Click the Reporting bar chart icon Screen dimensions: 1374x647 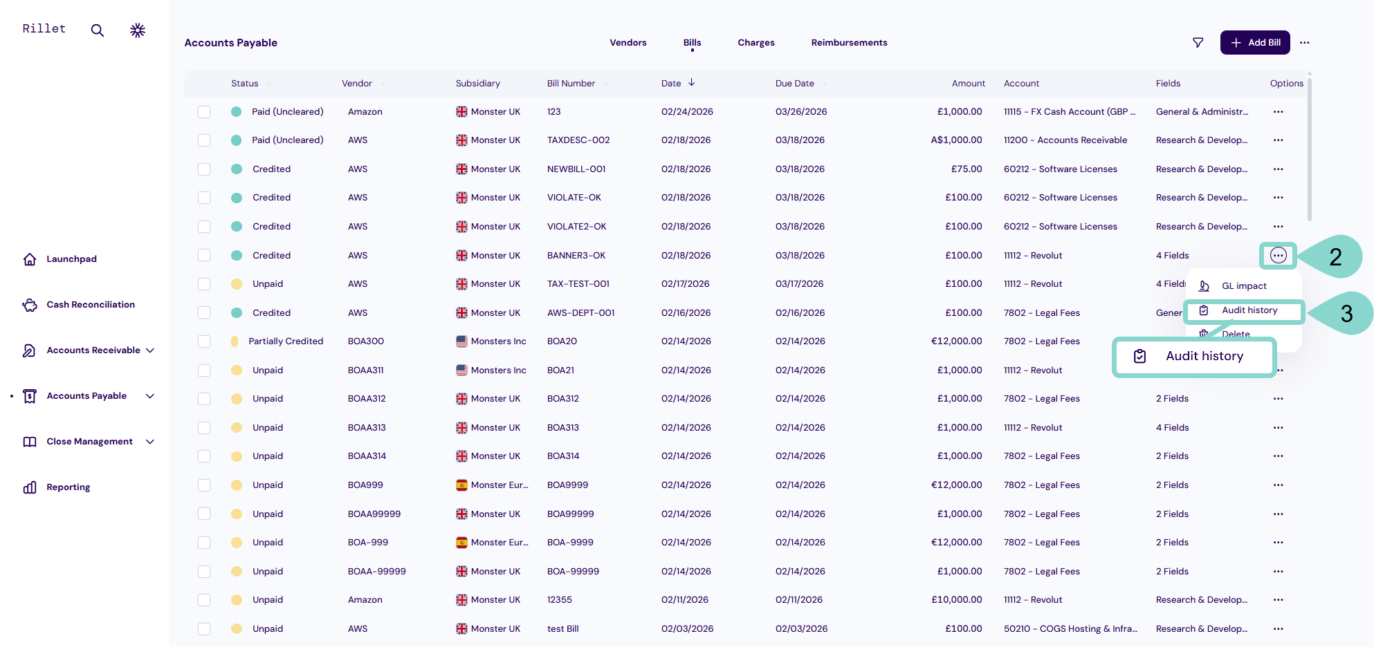coord(30,487)
